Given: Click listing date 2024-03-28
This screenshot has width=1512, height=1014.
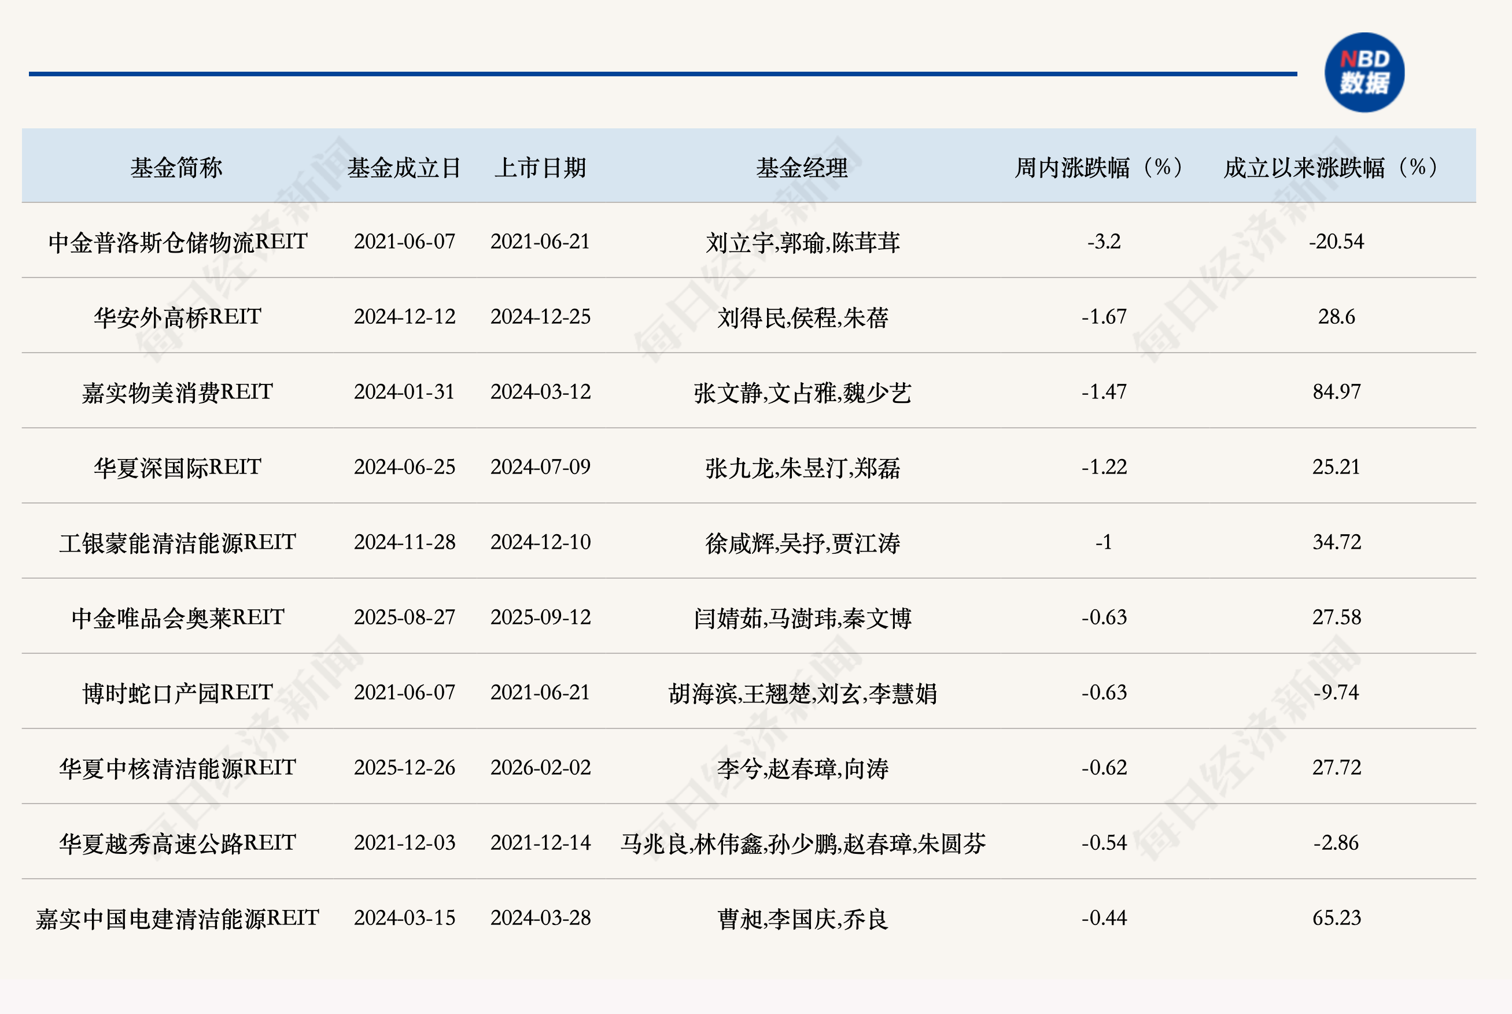Looking at the screenshot, I should (x=540, y=917).
